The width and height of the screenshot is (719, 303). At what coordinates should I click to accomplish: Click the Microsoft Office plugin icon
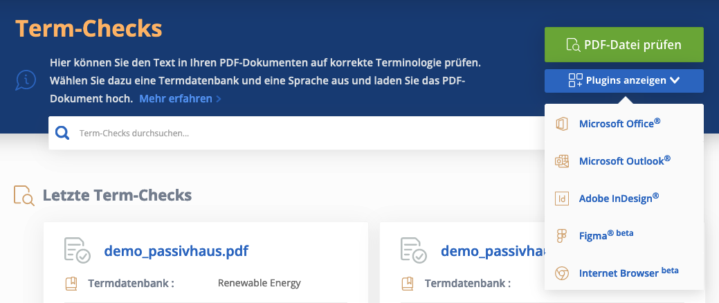(562, 125)
